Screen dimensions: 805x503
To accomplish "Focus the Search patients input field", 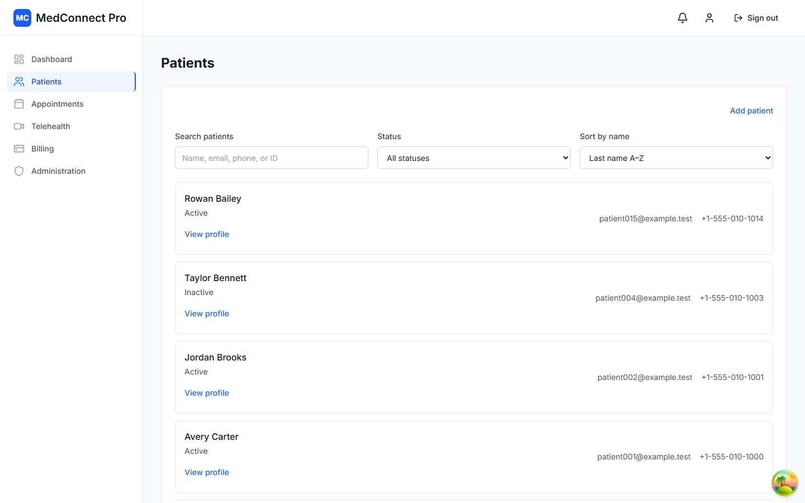I will 272,158.
